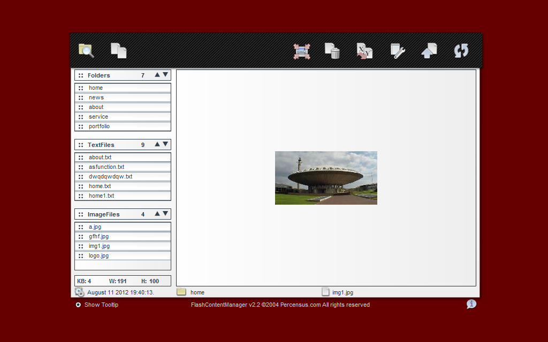
Task: Click the img1.jpg file icon in status bar
Action: point(325,292)
